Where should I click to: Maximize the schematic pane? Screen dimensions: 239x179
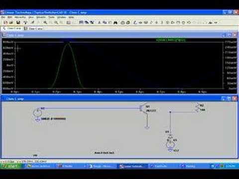229,98
